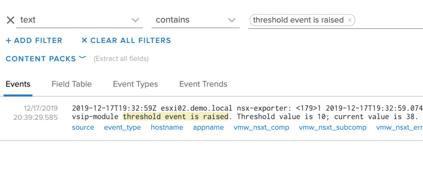
Task: Click the vmw_nsxt_subcomp field link
Action: 332,127
